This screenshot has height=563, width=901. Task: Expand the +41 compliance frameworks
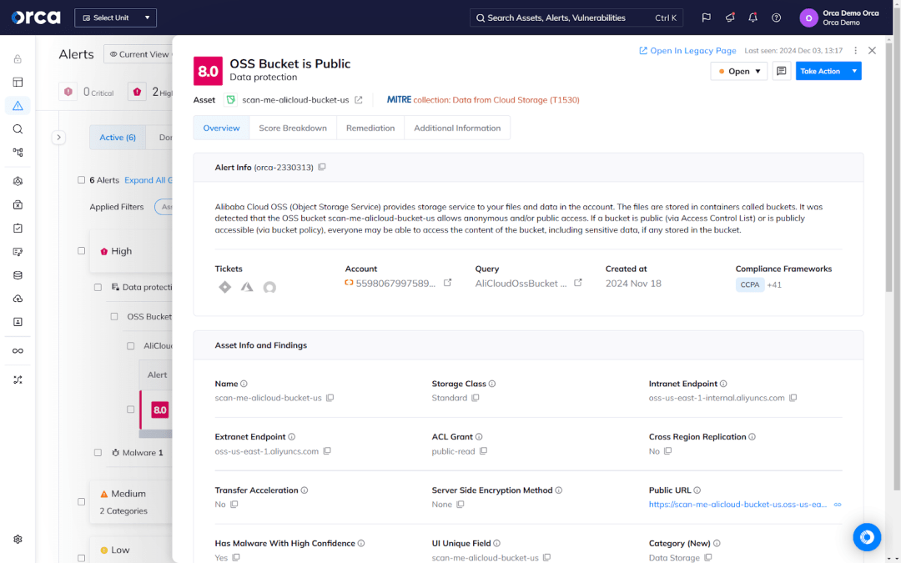[774, 284]
